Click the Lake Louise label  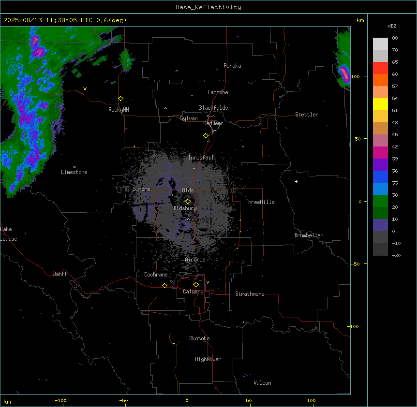point(9,234)
